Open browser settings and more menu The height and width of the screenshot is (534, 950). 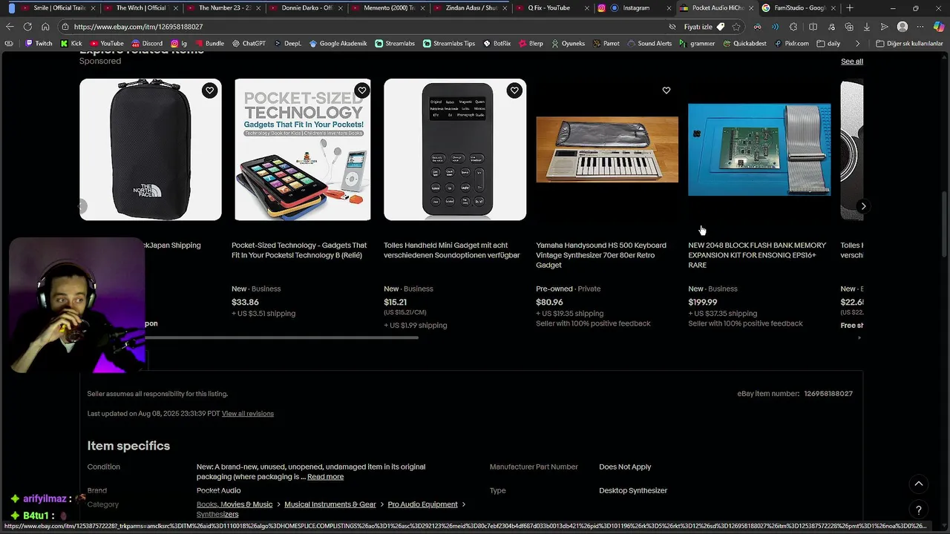click(x=920, y=27)
